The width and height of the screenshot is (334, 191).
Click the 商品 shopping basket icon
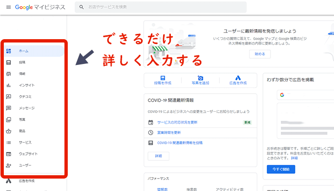(x=9, y=131)
